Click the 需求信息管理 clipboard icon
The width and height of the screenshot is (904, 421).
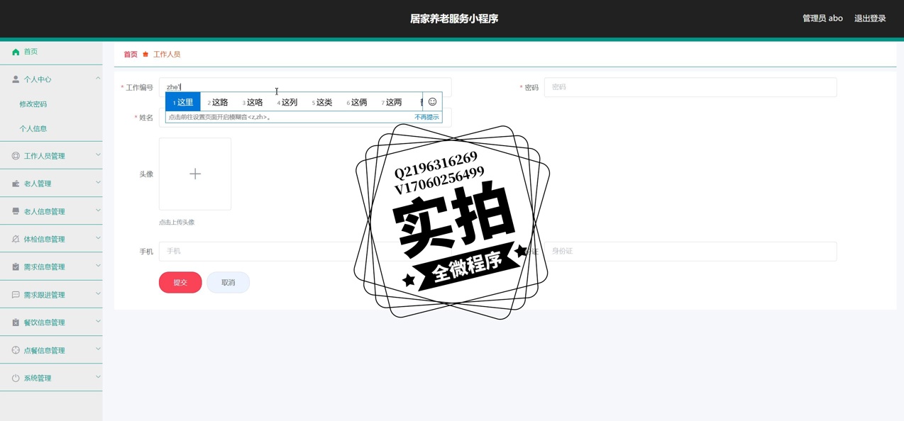click(x=16, y=267)
